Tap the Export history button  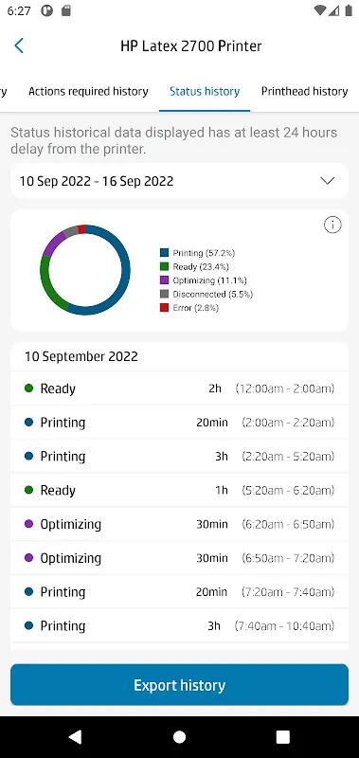pyautogui.click(x=179, y=685)
